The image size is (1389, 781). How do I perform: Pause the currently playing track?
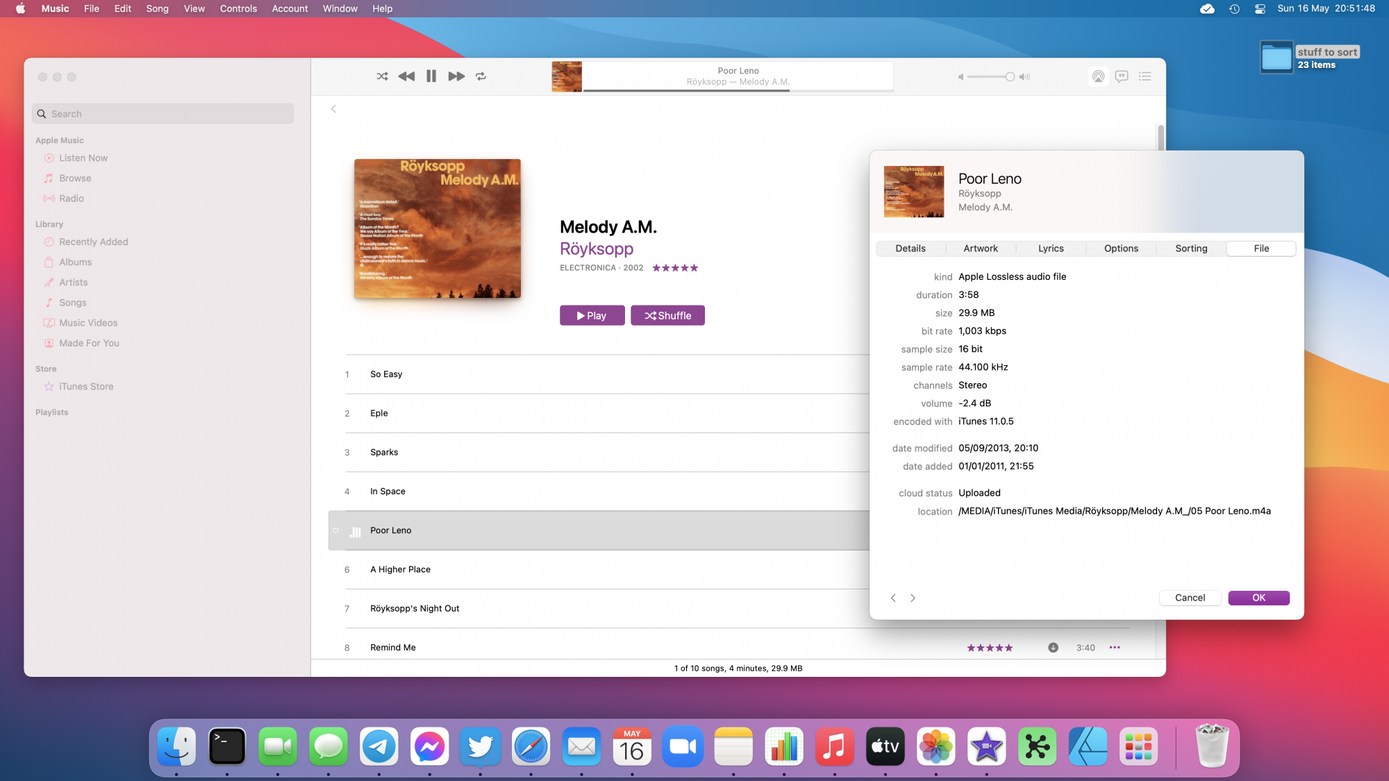(431, 76)
